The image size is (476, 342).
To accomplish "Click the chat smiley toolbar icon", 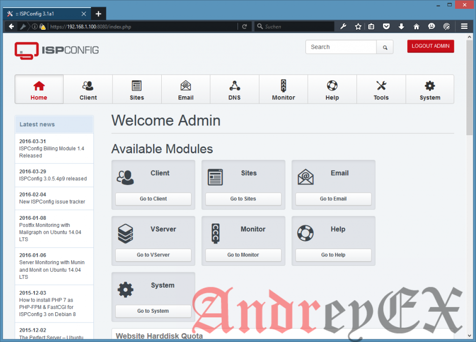I will pyautogui.click(x=431, y=26).
